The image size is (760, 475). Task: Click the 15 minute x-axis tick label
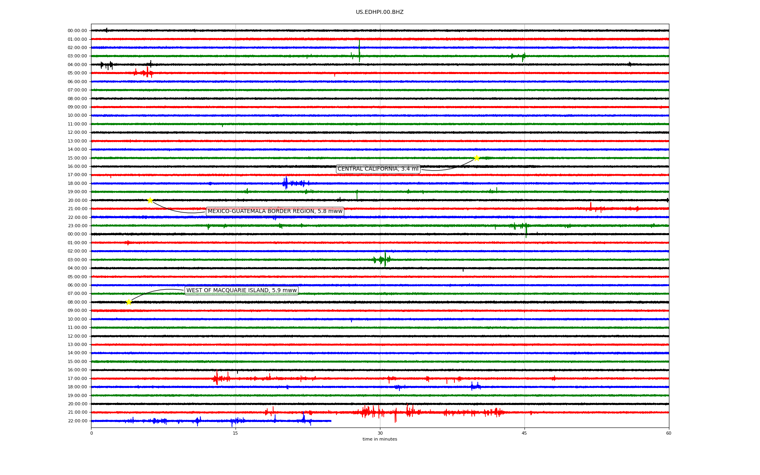pyautogui.click(x=236, y=433)
